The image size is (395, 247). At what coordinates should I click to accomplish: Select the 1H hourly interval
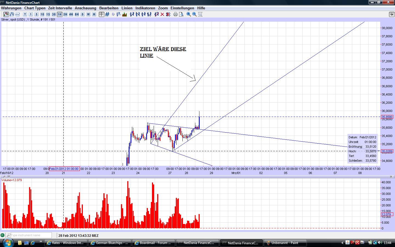pyautogui.click(x=60, y=14)
